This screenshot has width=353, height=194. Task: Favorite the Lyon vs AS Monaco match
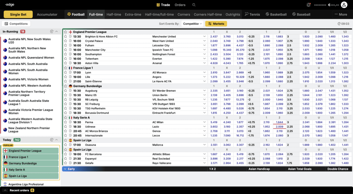[65, 72]
